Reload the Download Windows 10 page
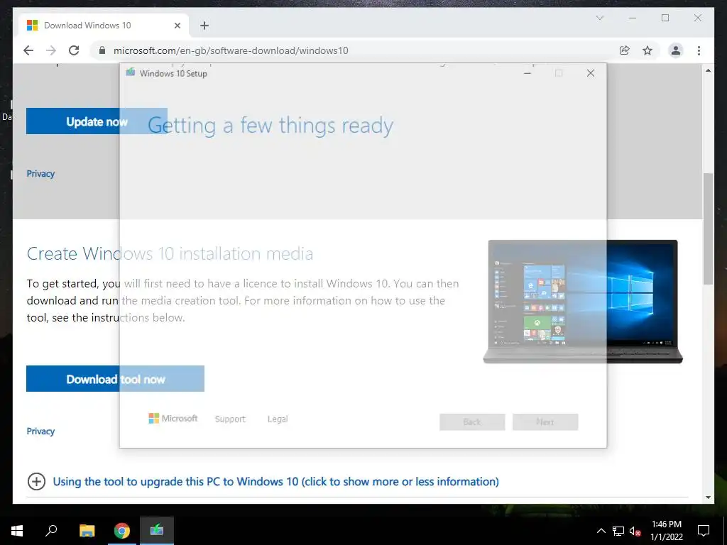 coord(74,50)
